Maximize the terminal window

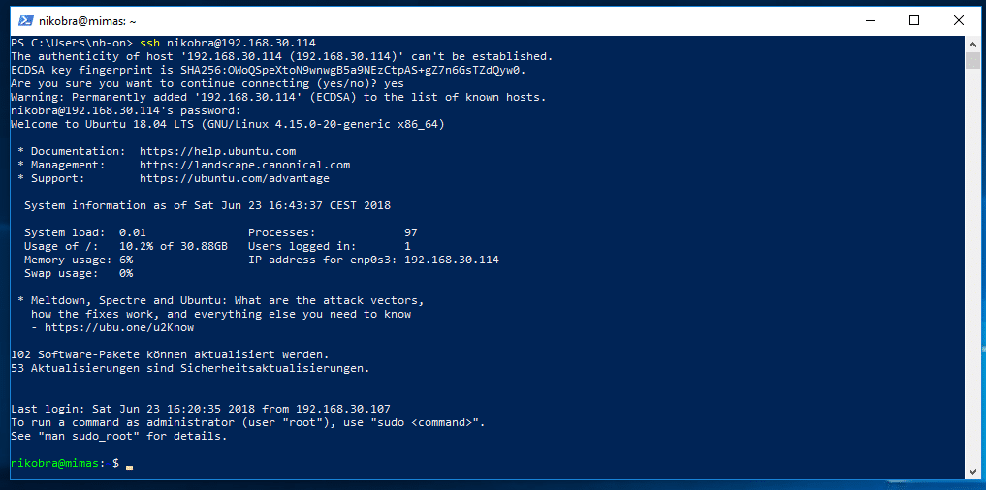tap(914, 20)
